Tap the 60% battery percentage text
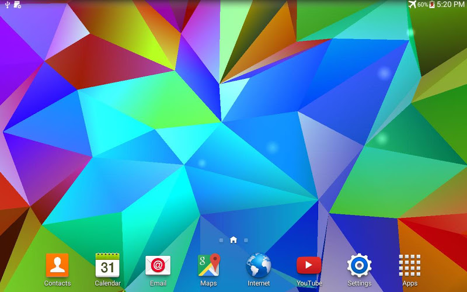The image size is (467, 292). [x=423, y=5]
